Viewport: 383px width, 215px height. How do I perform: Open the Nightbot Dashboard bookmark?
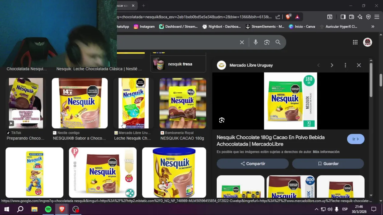[222, 27]
